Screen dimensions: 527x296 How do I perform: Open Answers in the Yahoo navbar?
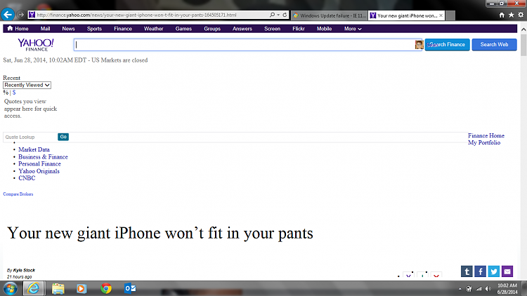pos(242,29)
